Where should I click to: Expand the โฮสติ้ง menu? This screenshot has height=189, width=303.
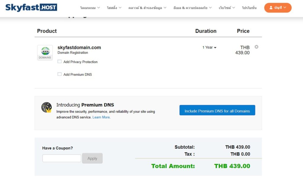(x=114, y=8)
